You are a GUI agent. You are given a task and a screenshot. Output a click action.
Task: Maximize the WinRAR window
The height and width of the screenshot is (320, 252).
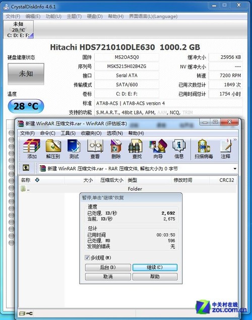point(215,122)
